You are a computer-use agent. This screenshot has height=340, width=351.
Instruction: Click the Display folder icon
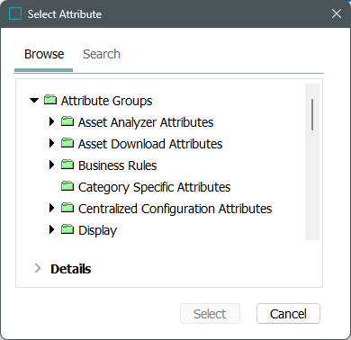click(x=67, y=229)
